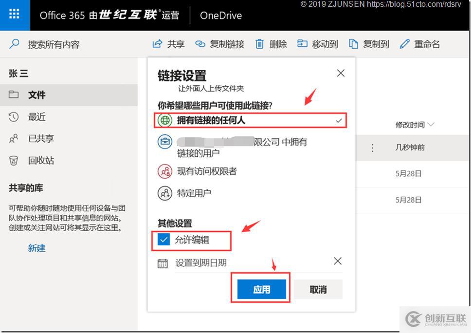Click the copy-to documents icon
Viewport: 471px width, 333px height.
point(353,44)
